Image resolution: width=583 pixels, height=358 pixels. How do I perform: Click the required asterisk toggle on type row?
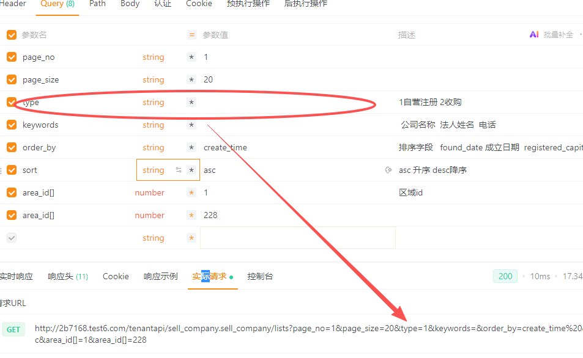point(191,102)
